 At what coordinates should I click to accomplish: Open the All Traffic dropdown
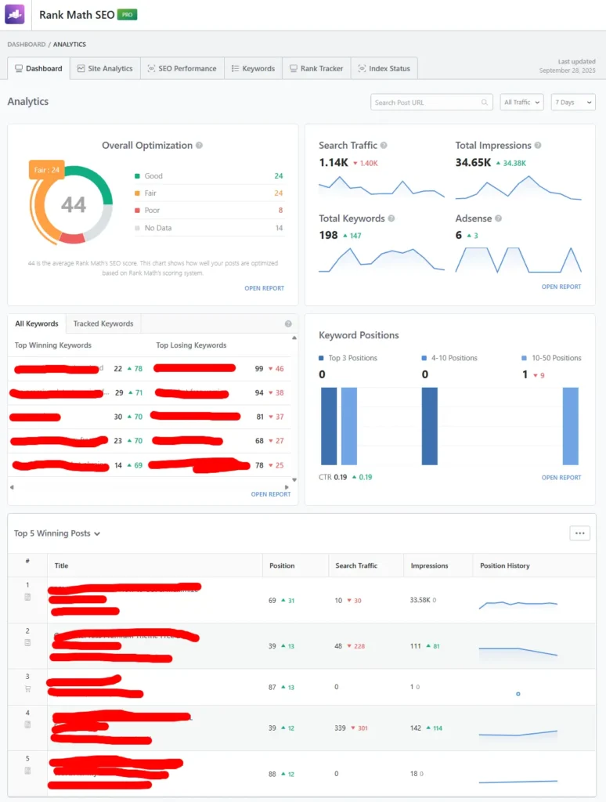pos(521,103)
